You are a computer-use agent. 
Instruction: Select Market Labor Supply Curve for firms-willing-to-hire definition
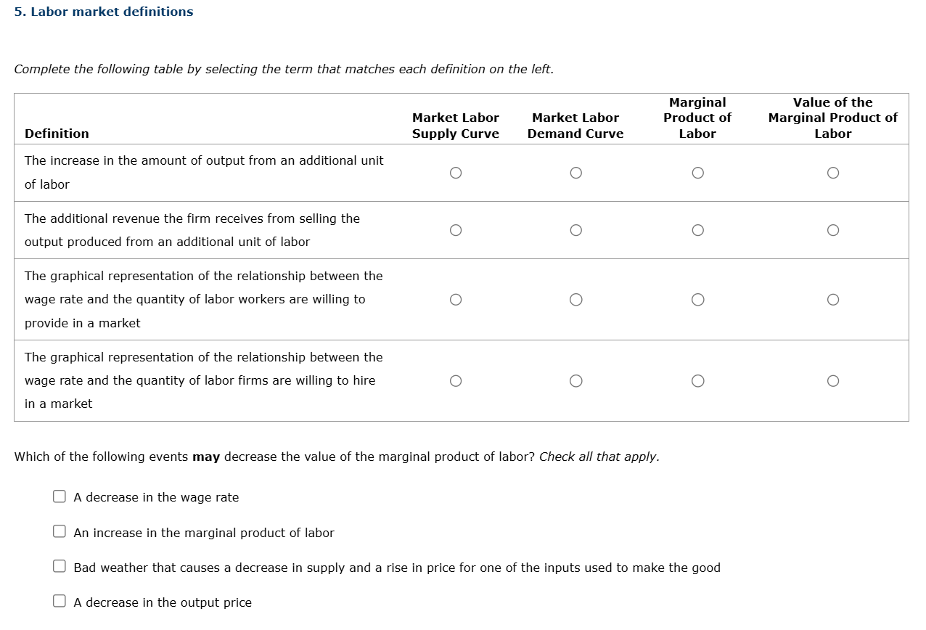(x=456, y=380)
